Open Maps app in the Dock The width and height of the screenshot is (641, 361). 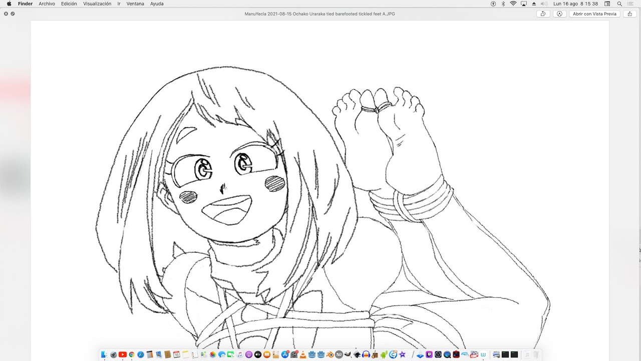tap(204, 354)
